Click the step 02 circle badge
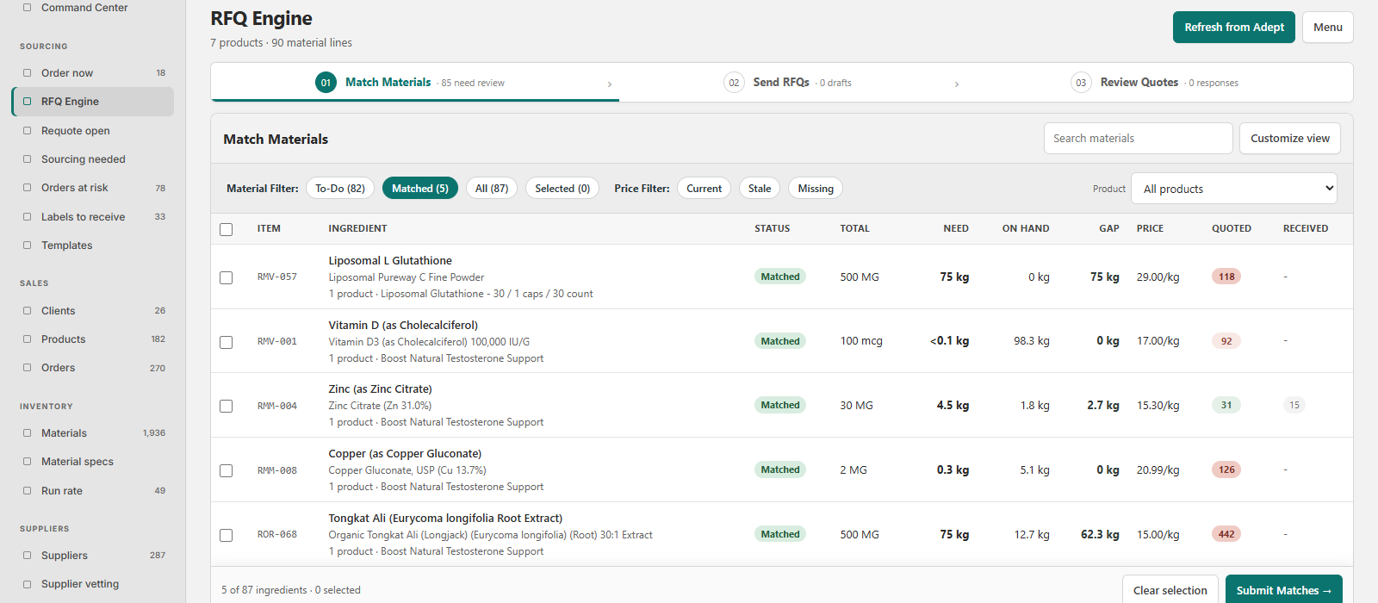Viewport: 1378px width, 603px height. coord(734,83)
